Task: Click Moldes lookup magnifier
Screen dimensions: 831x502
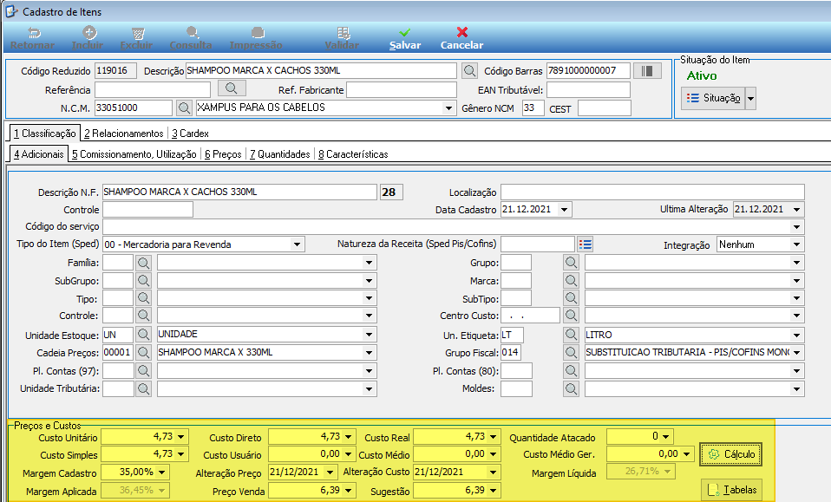Action: (571, 388)
